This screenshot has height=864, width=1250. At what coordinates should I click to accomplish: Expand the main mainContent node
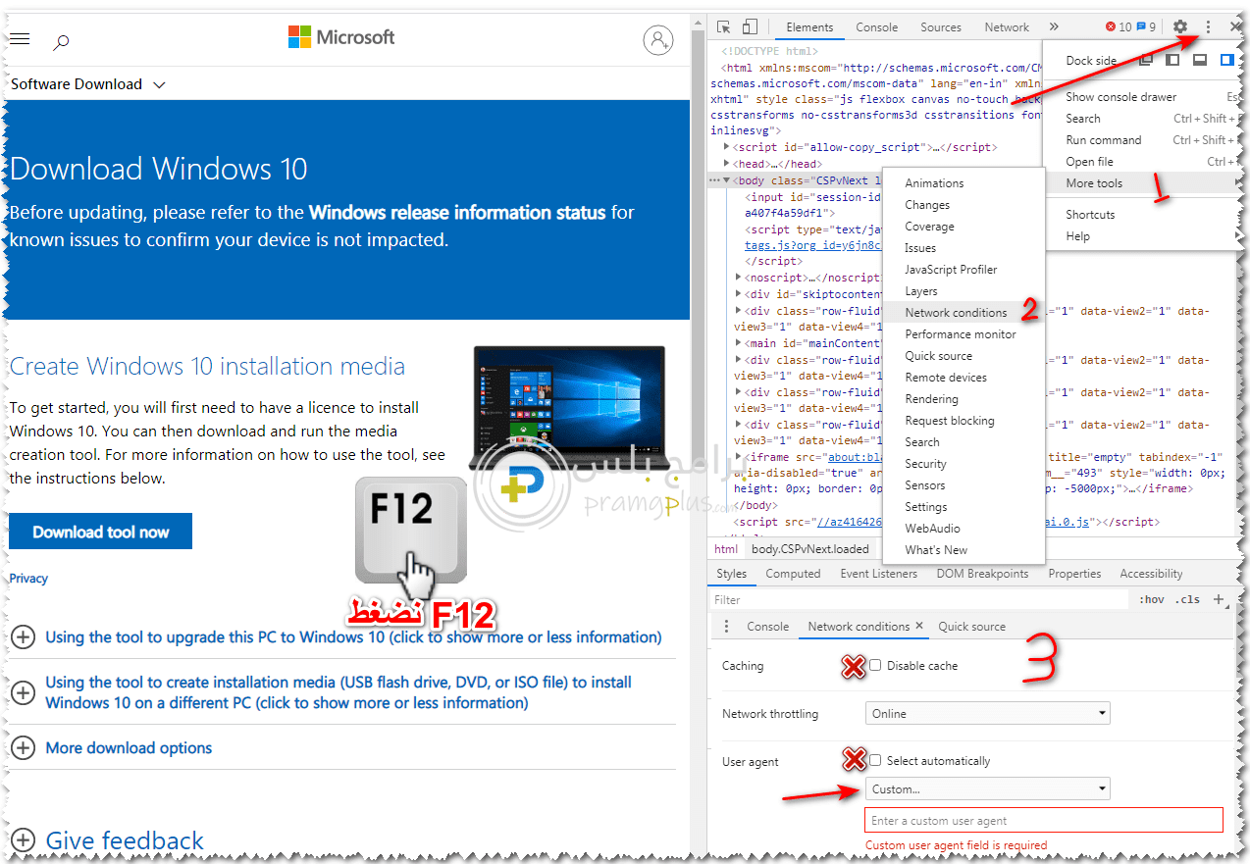(x=738, y=343)
